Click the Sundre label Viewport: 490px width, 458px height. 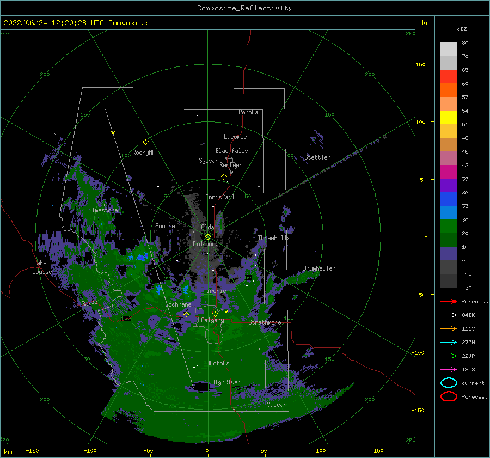pos(165,226)
